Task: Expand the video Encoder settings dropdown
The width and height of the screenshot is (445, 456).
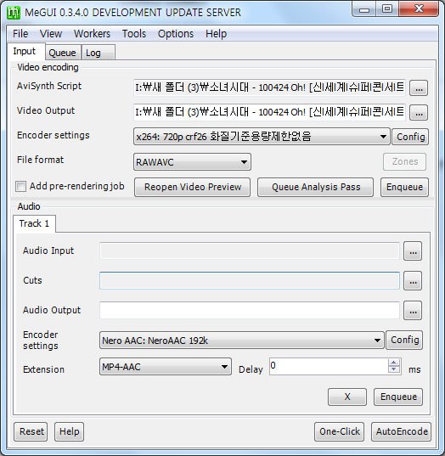Action: 262,137
